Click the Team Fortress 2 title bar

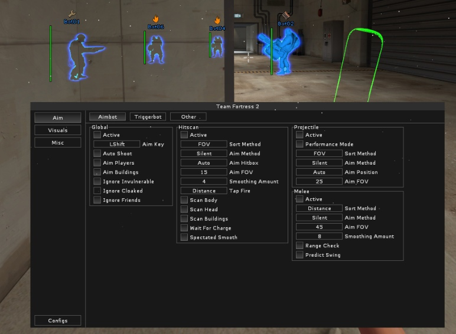click(x=237, y=106)
